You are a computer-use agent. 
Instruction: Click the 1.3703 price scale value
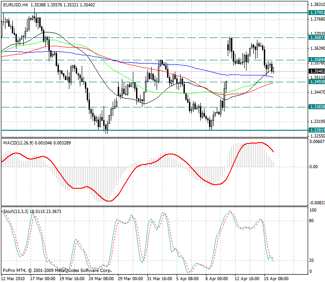click(317, 34)
